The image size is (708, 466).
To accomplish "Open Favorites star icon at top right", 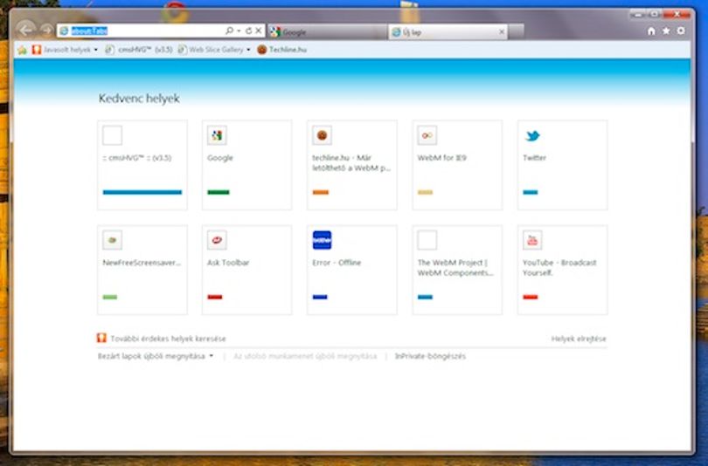I will (666, 31).
